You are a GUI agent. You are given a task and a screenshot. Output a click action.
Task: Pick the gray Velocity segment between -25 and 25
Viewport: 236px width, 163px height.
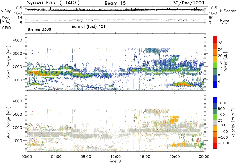click(215, 123)
